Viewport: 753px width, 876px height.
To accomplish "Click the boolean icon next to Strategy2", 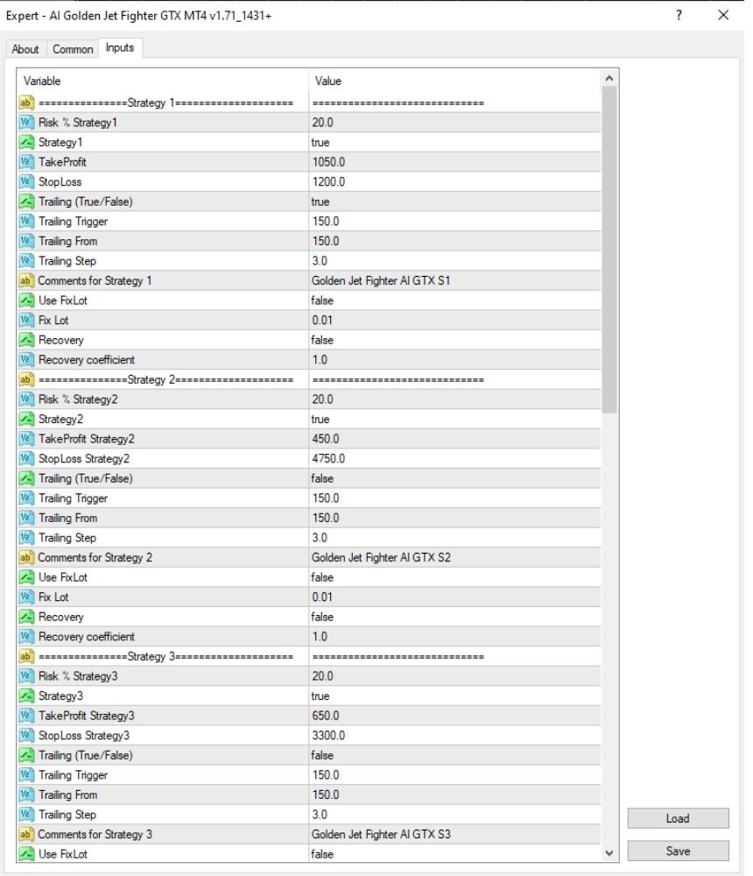I will 26,419.
